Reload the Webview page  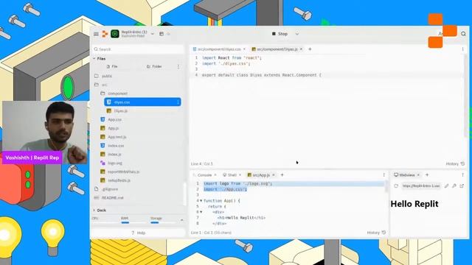pos(396,186)
